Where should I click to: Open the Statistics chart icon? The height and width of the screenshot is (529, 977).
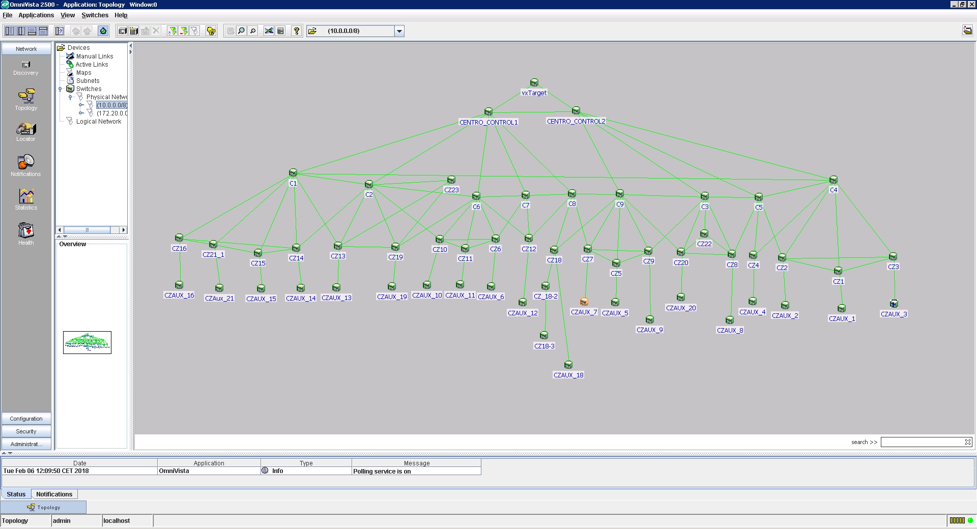click(x=26, y=198)
